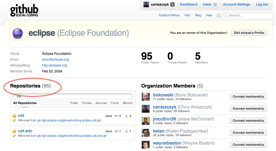Click ketan's avatar photo

coord(146,133)
